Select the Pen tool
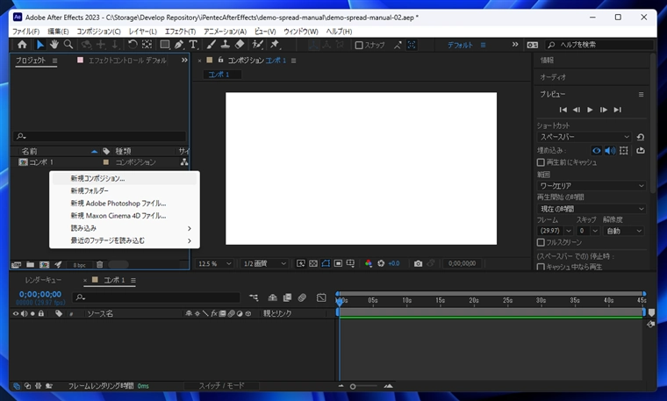Viewport: 667px width, 401px height. pyautogui.click(x=179, y=44)
